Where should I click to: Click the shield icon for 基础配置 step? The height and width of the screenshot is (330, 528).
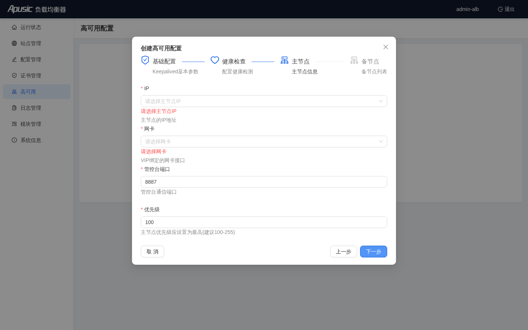coord(145,60)
